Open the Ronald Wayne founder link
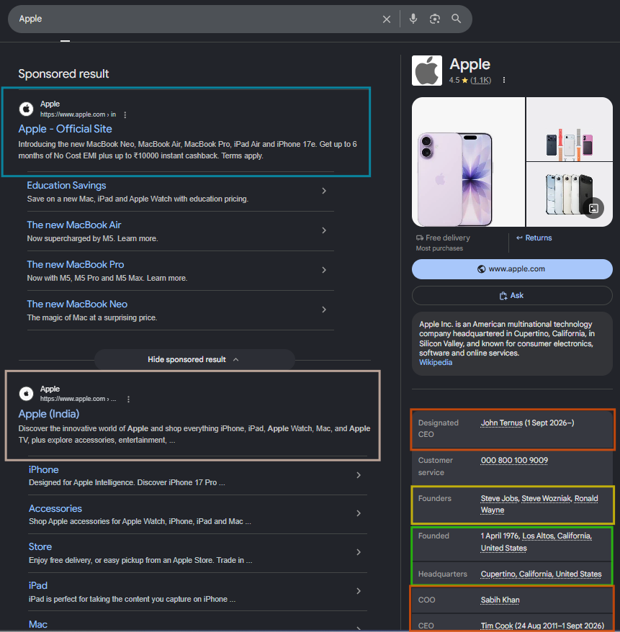The image size is (620, 632). [585, 499]
